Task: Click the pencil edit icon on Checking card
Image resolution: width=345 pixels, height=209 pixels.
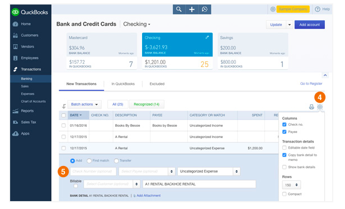Action: [207, 37]
